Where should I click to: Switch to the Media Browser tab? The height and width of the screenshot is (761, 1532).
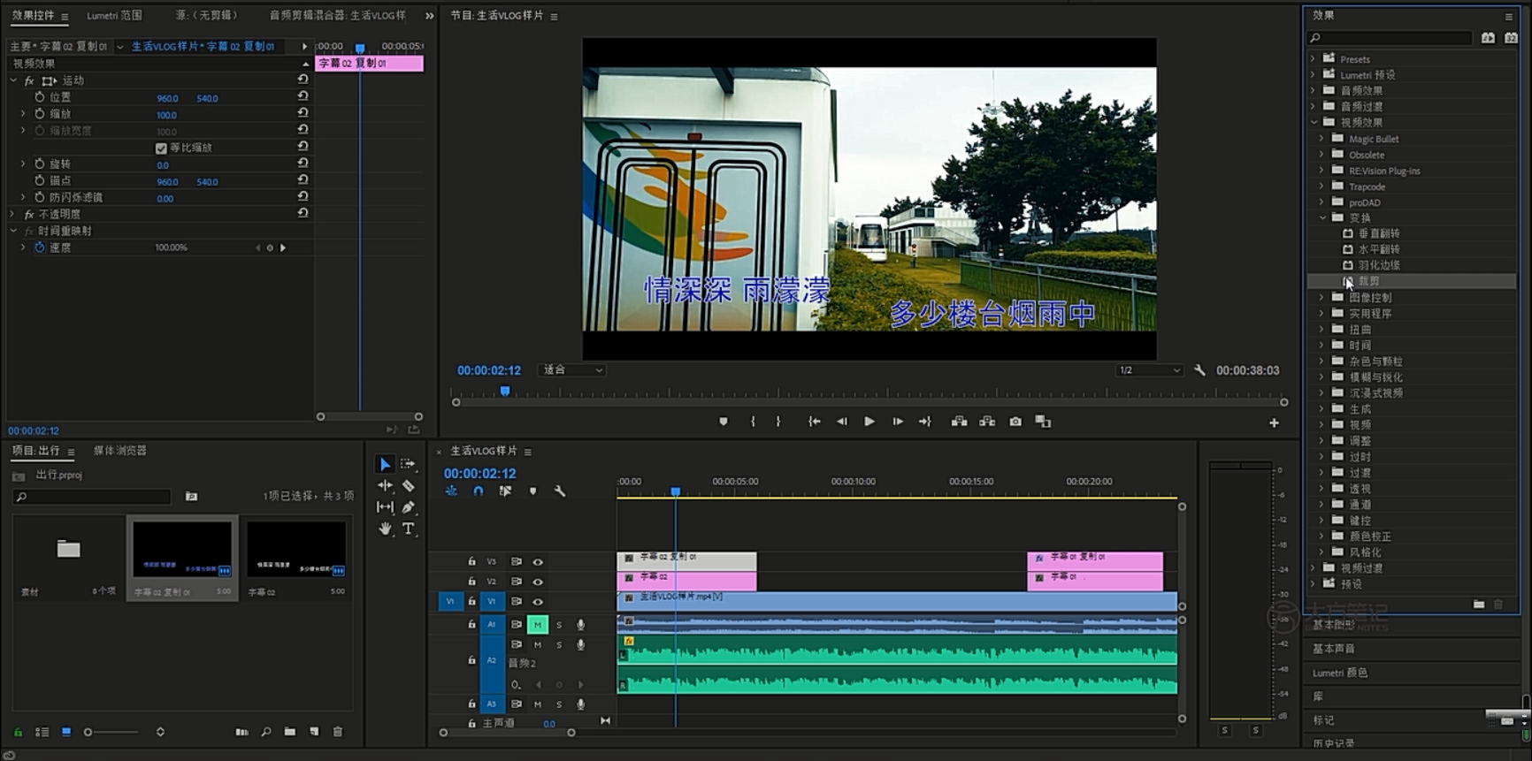(120, 451)
